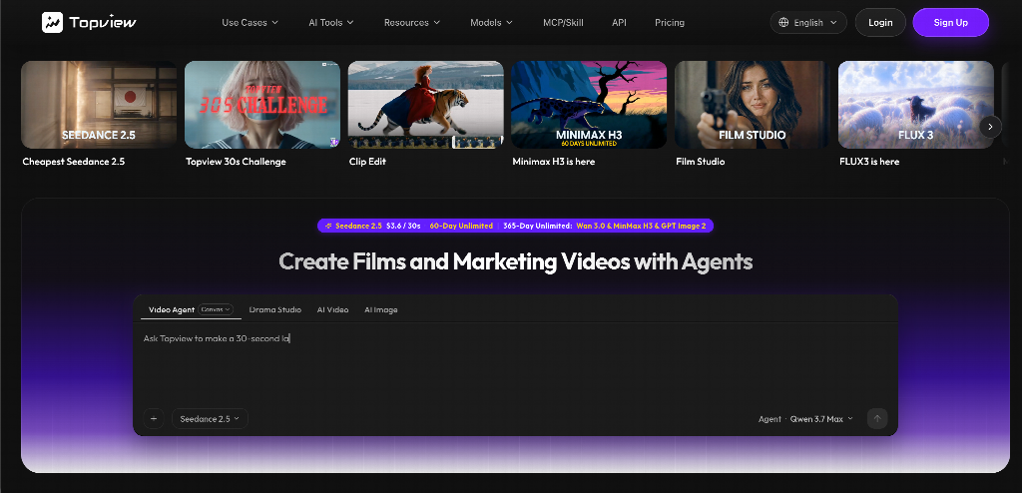This screenshot has height=493, width=1022.
Task: Click the Sign Up button
Action: pos(951,22)
